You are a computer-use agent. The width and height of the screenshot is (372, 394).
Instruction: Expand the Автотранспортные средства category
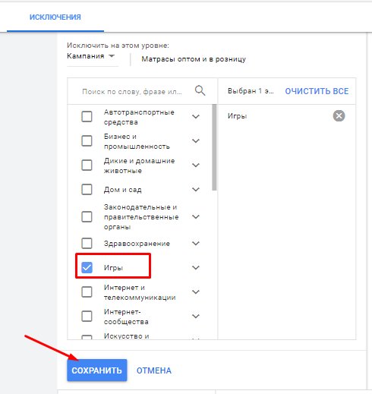coord(196,117)
